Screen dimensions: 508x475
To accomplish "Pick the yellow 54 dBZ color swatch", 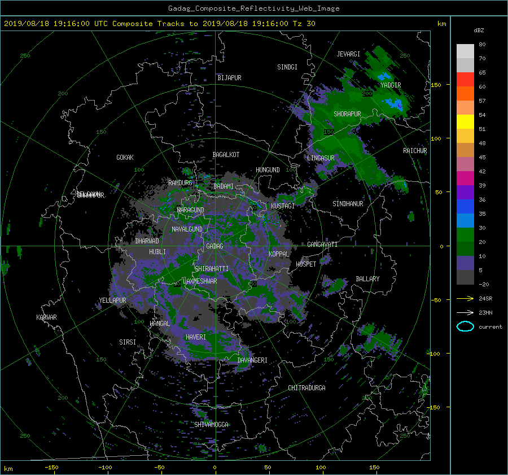I will pyautogui.click(x=465, y=121).
